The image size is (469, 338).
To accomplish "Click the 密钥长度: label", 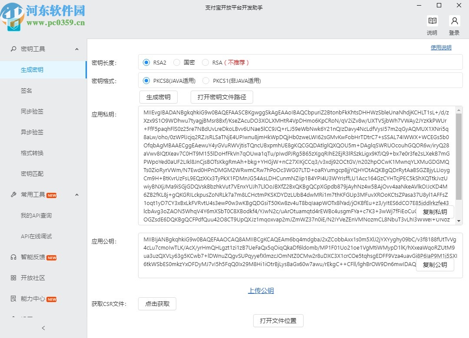I will point(104,63).
